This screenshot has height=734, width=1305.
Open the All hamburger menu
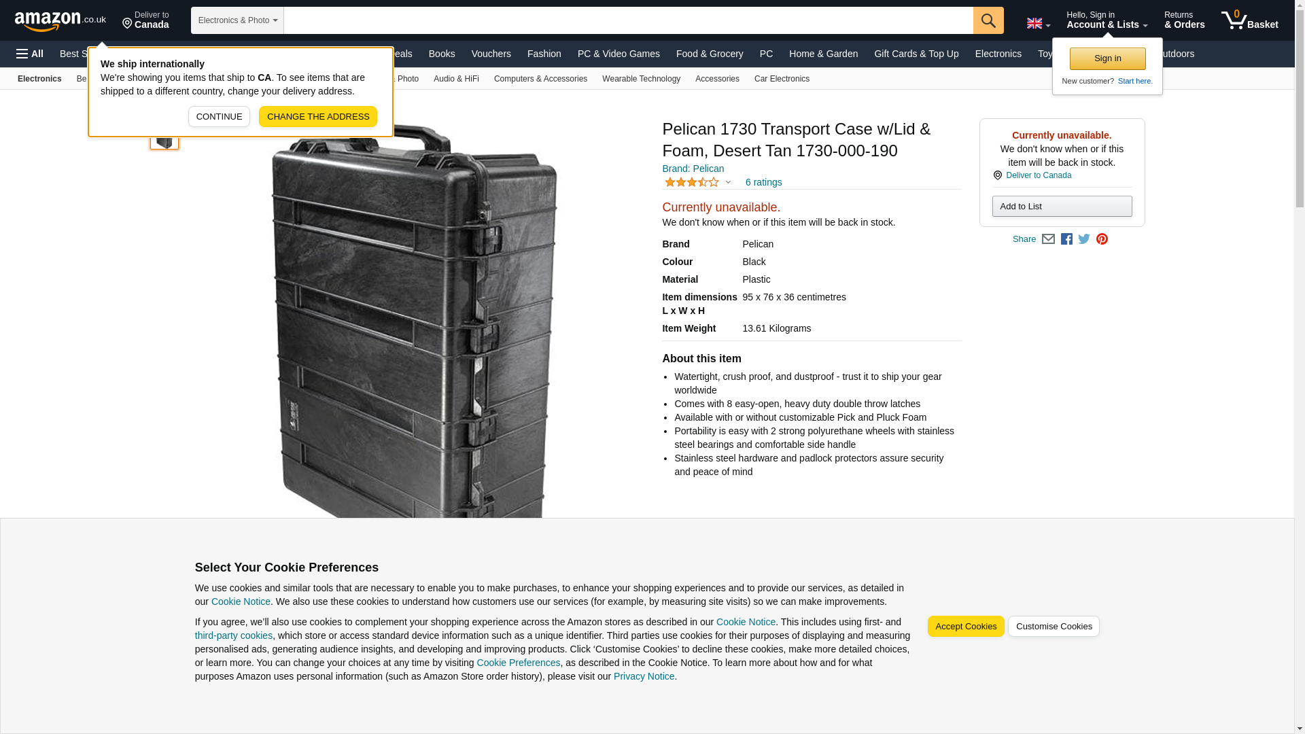(30, 54)
